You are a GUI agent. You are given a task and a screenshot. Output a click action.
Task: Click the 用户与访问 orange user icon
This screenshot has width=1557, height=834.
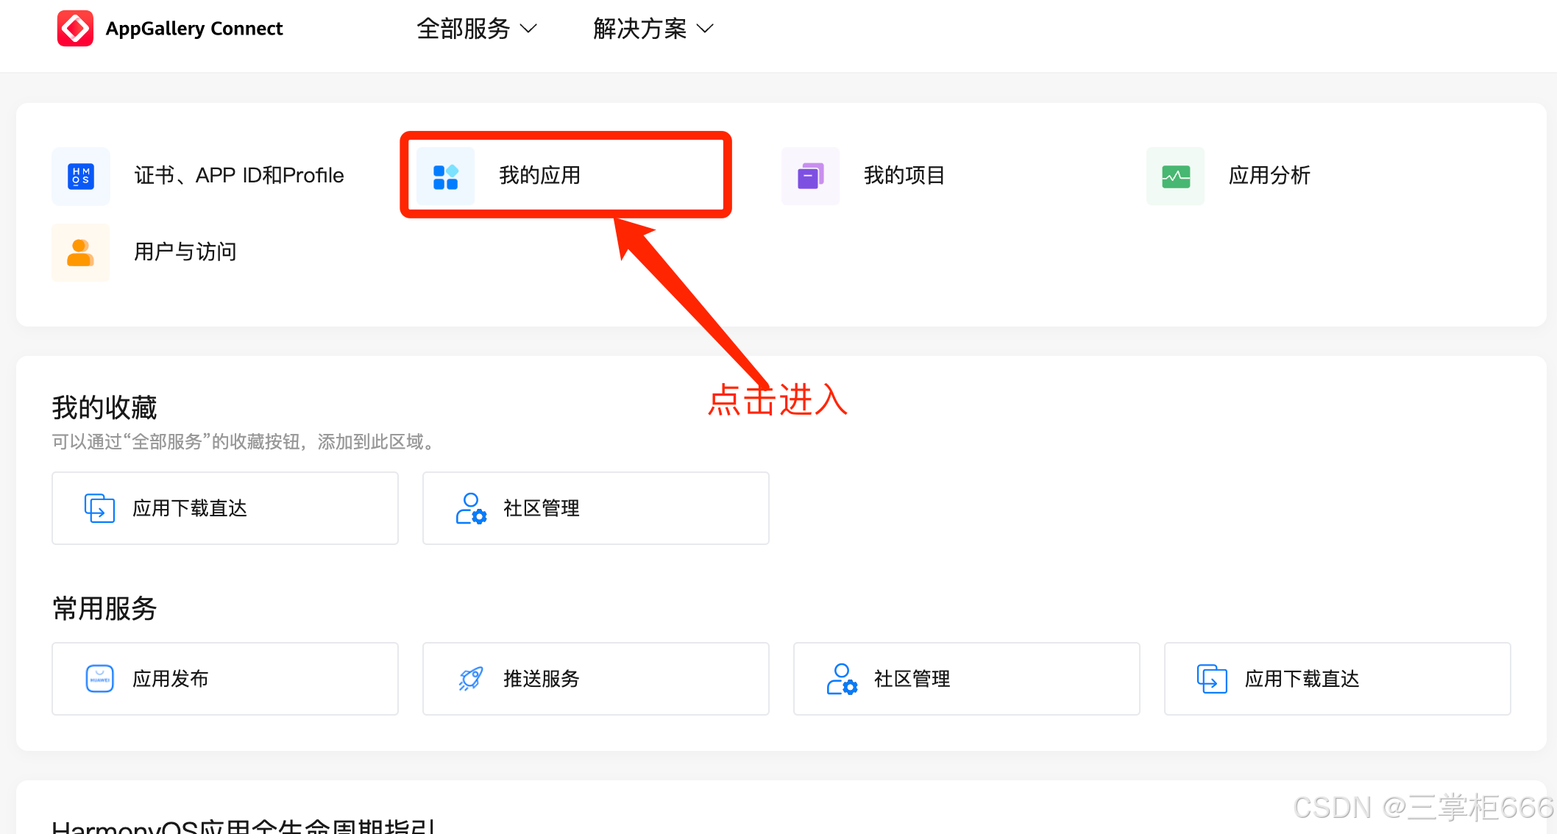click(81, 252)
